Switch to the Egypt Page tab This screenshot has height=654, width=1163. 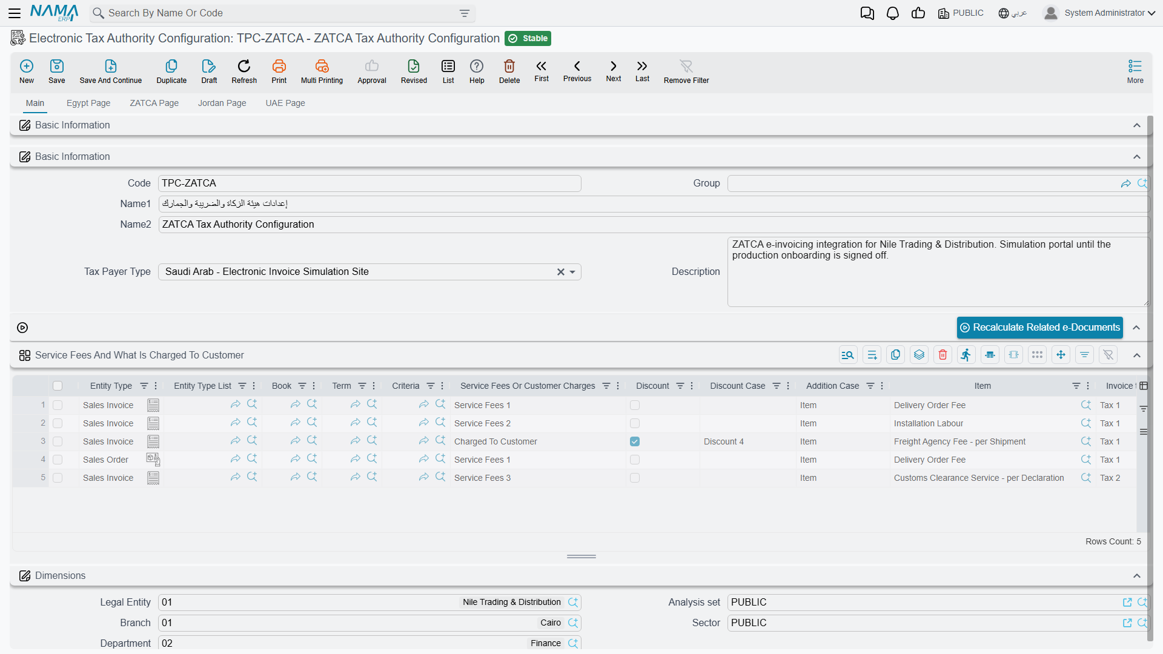(x=88, y=103)
